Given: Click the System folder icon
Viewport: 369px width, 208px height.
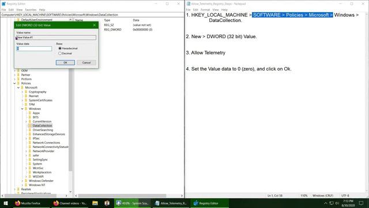Looking at the screenshot, I should coord(30,164).
